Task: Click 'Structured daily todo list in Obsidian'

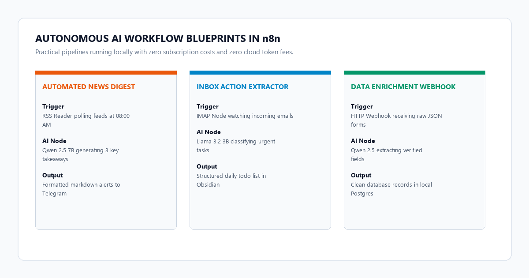Action: [231, 180]
